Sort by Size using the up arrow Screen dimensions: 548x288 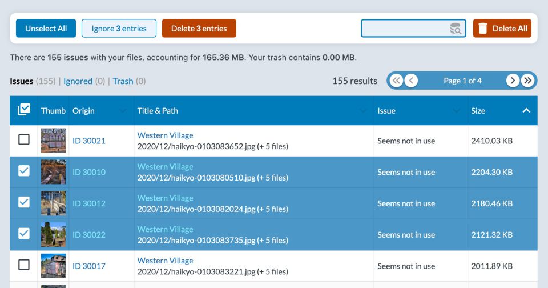526,111
